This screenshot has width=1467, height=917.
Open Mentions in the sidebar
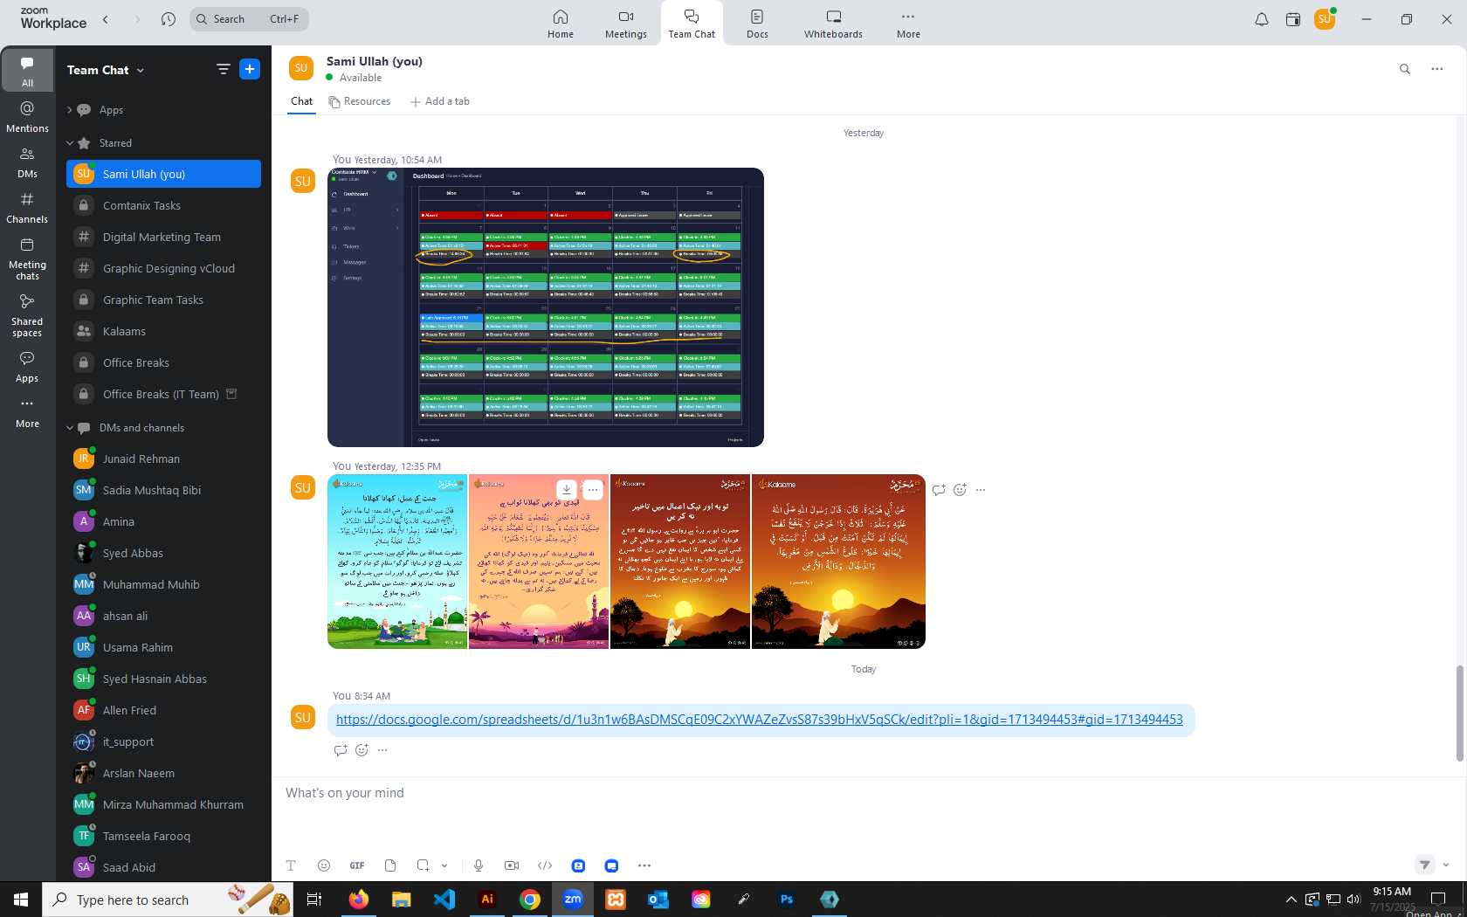[x=27, y=117]
